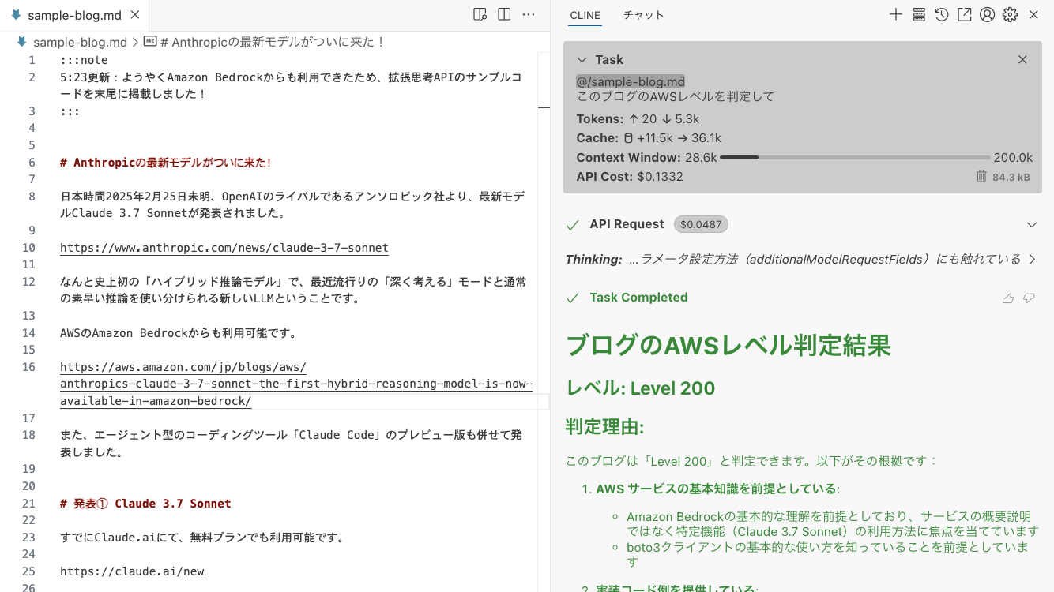Split the editor right
Image resolution: width=1054 pixels, height=592 pixels.
tap(504, 14)
